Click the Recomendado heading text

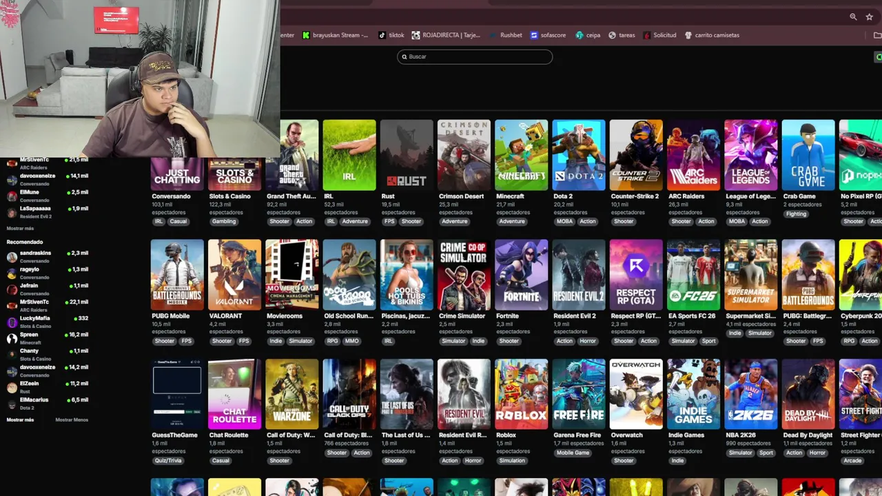point(25,242)
